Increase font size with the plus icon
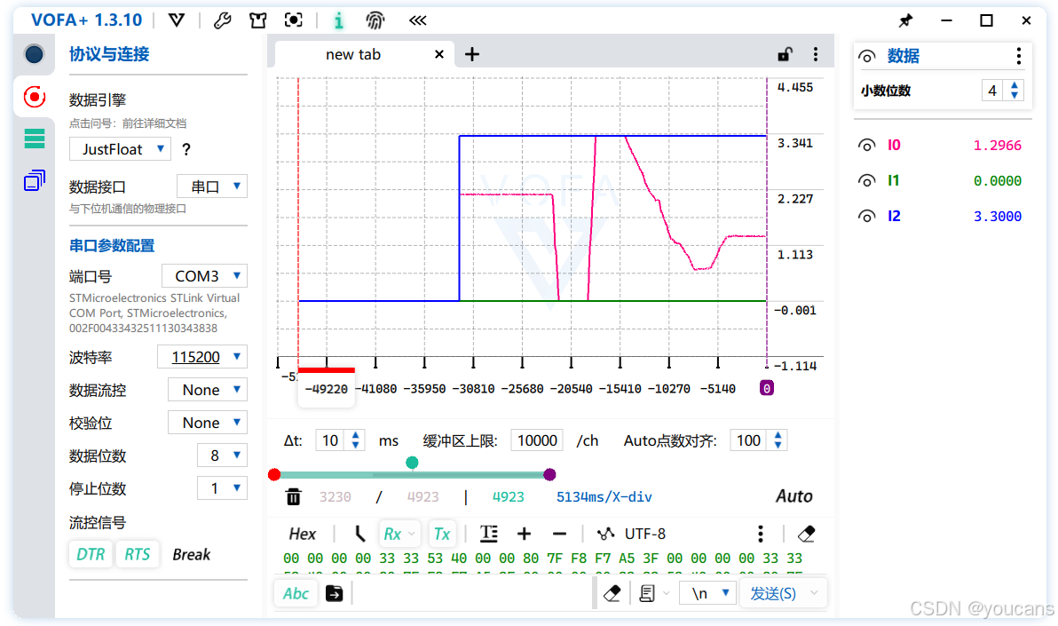 (x=525, y=535)
